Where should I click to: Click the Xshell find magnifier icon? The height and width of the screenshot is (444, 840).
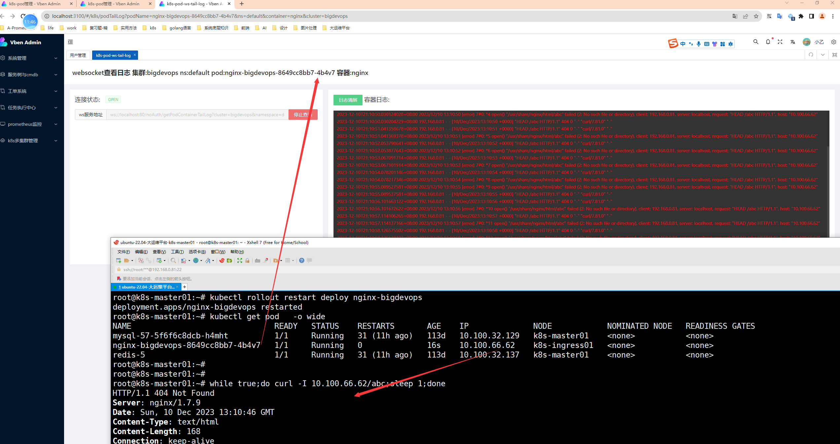(173, 260)
